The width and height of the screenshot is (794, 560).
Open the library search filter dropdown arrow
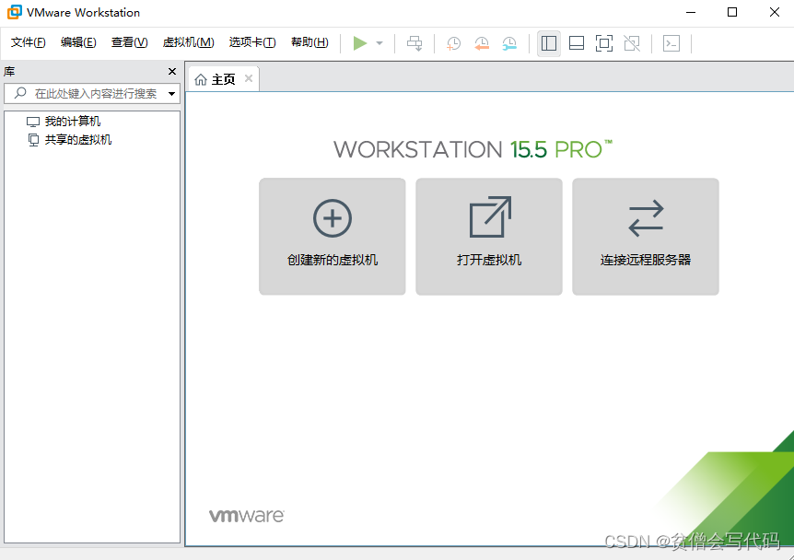point(171,94)
